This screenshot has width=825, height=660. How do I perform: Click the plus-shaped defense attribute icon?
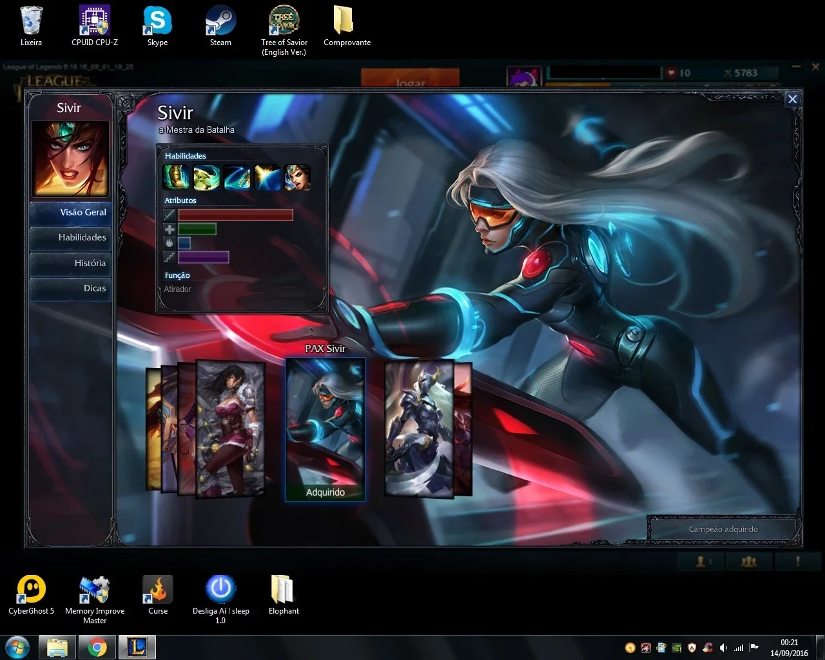(170, 229)
